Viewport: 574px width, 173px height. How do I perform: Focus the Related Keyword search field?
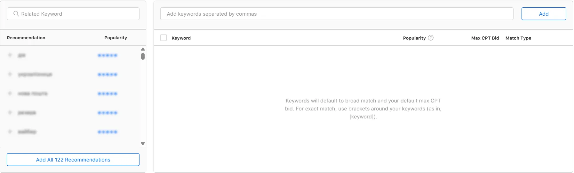77,14
